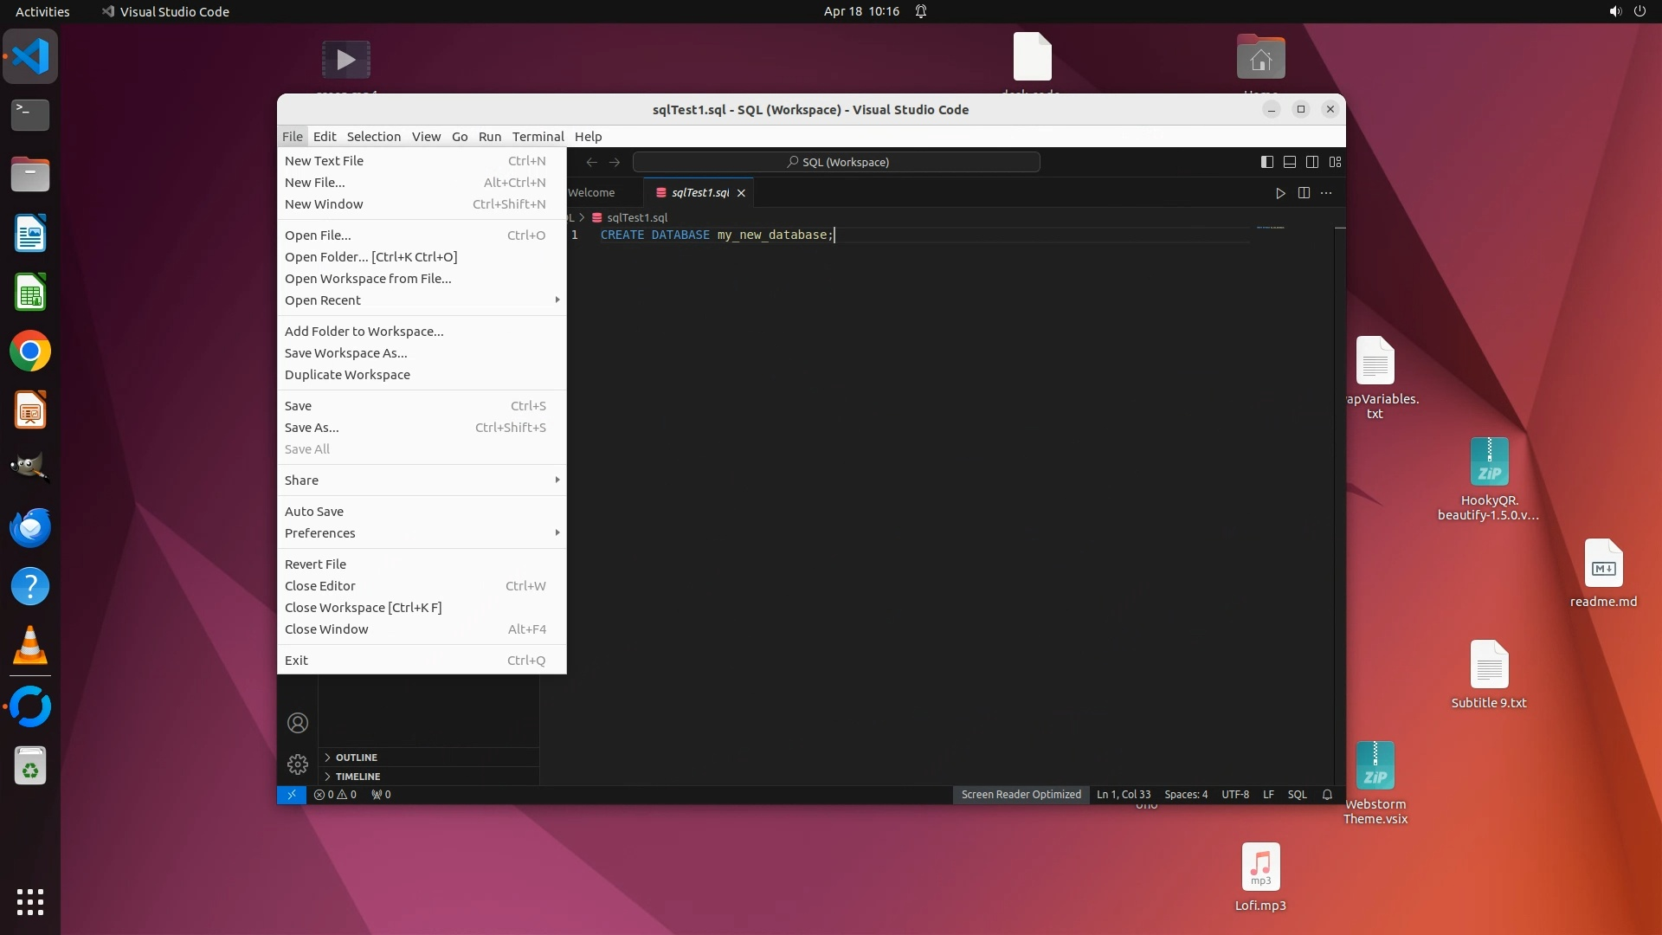Click the remote window icon in status bar
The height and width of the screenshot is (935, 1662).
click(x=292, y=795)
